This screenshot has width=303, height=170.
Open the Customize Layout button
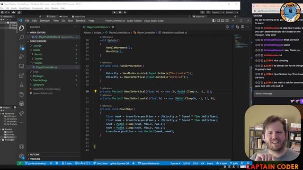(227, 21)
